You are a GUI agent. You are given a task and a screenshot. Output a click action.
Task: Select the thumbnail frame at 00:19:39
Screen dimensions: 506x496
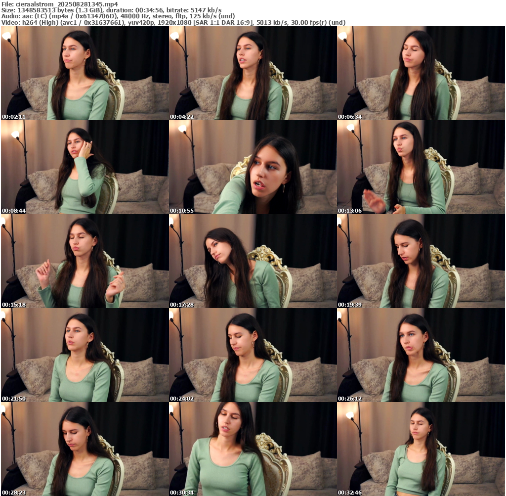click(421, 261)
